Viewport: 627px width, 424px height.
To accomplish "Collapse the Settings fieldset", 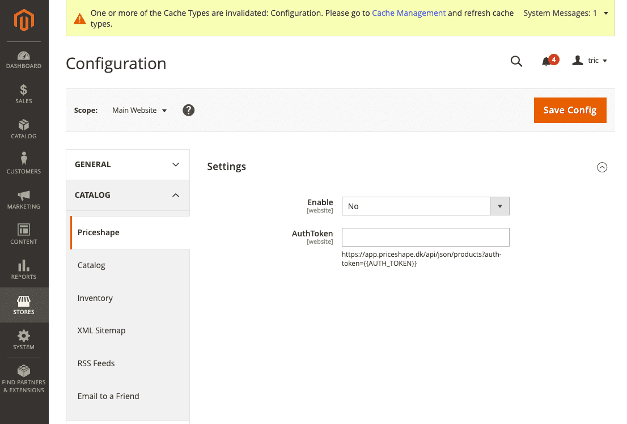I will 602,167.
